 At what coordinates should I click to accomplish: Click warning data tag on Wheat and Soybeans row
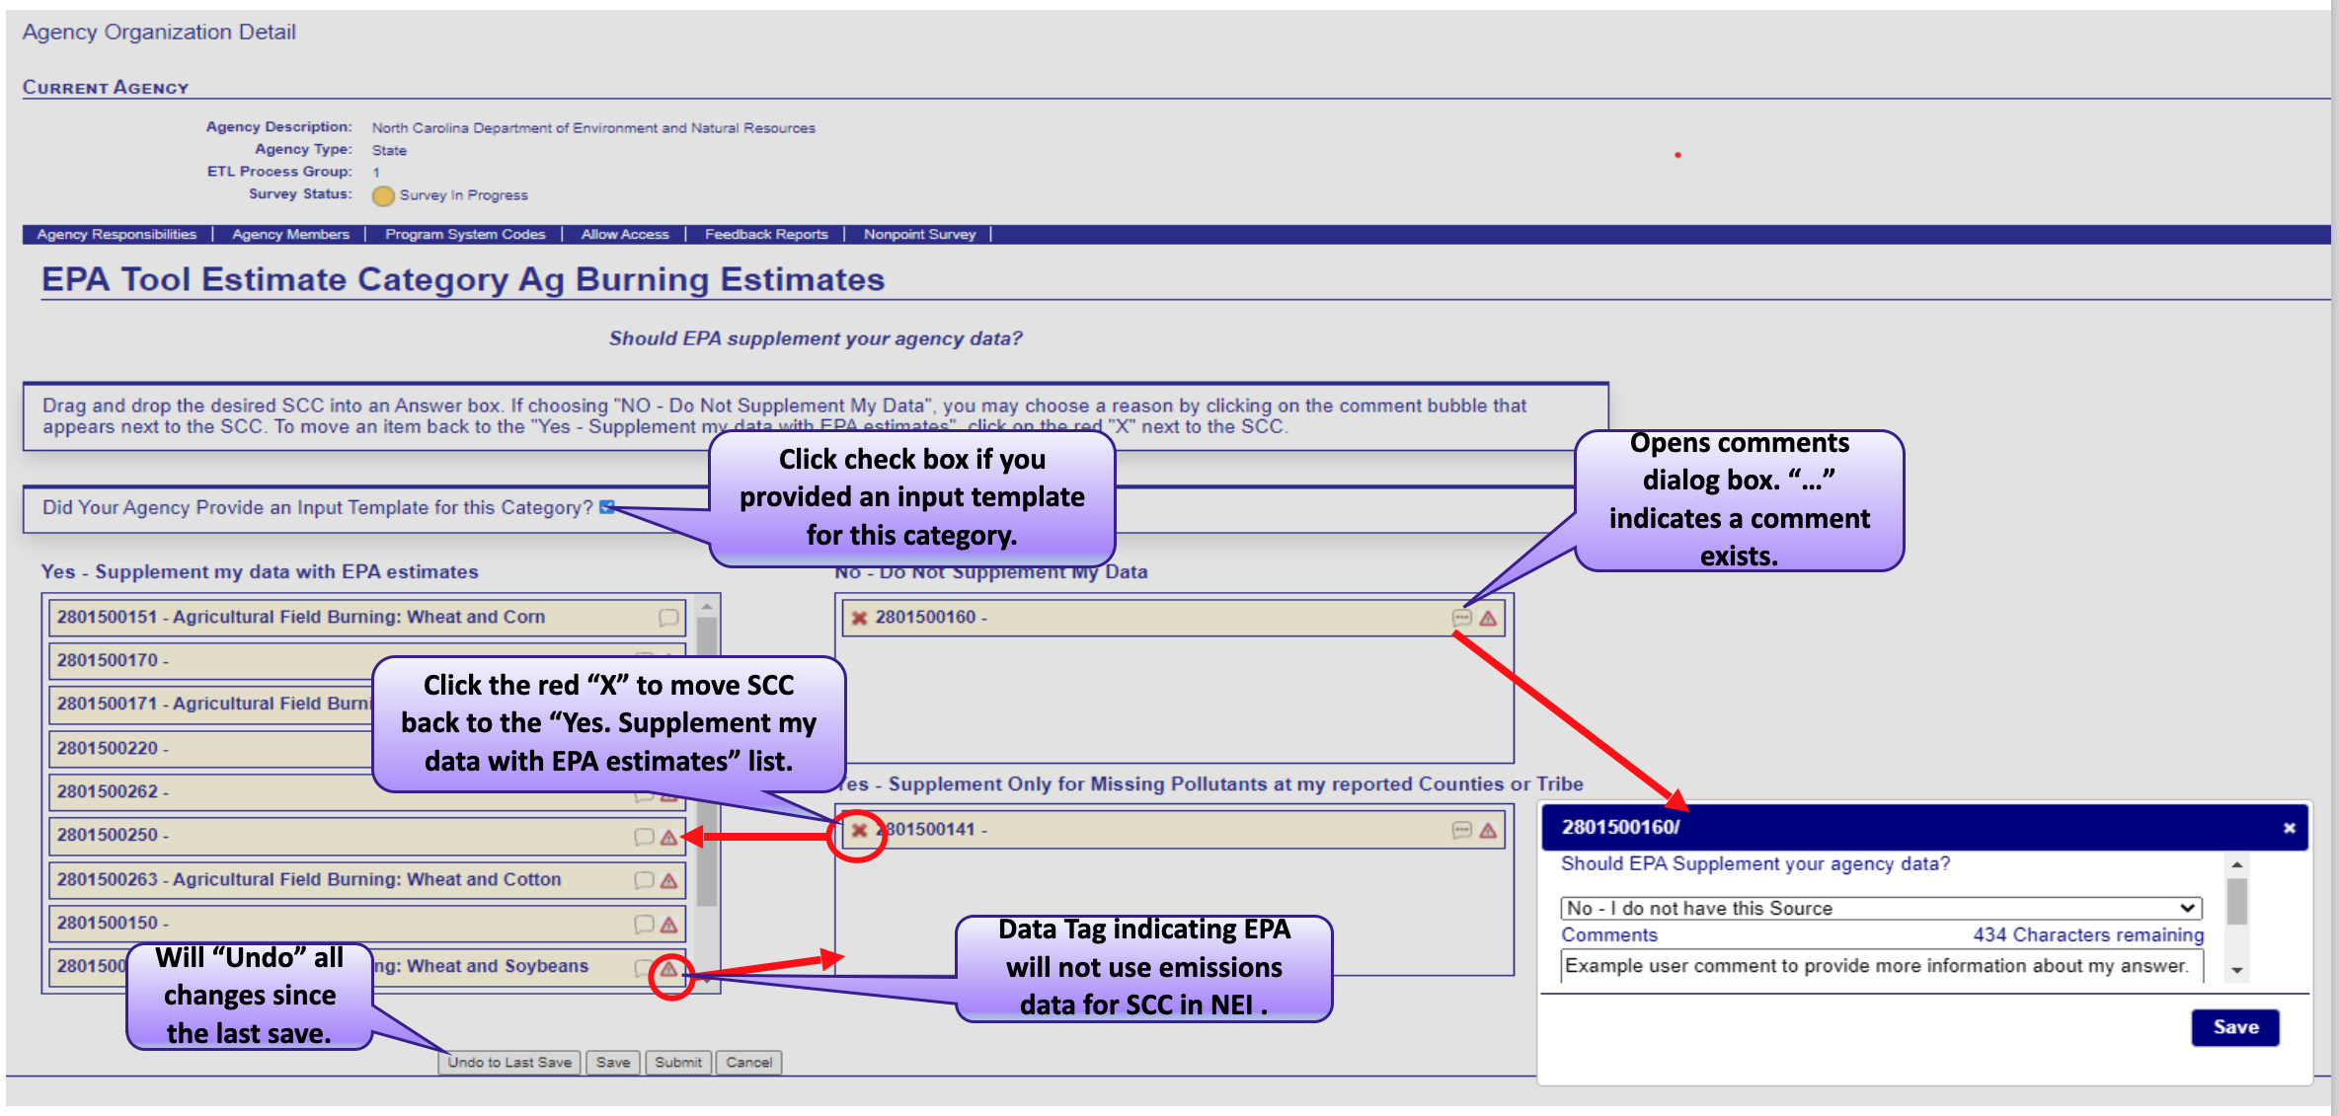click(668, 968)
